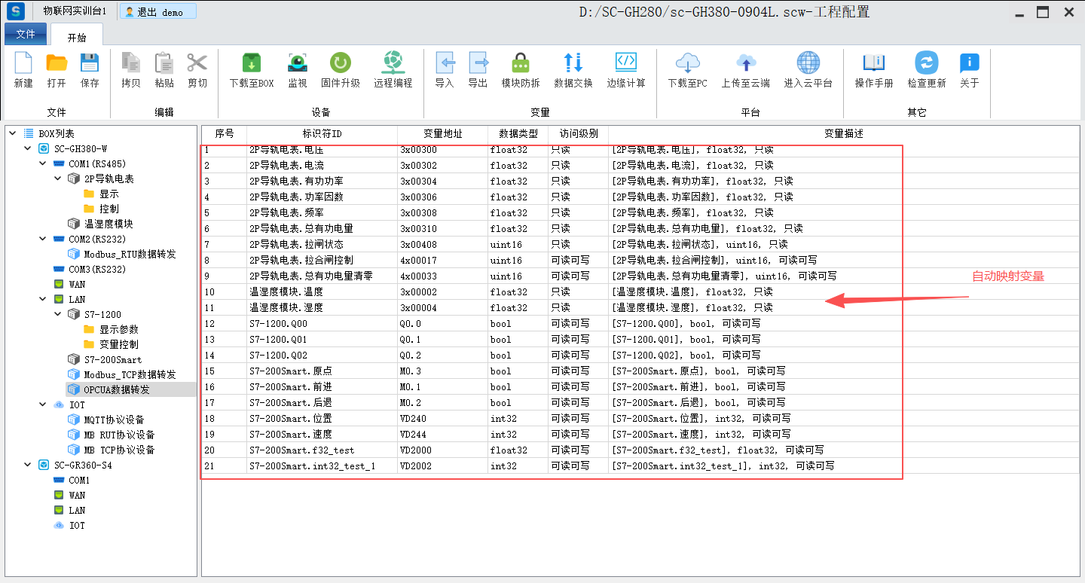Collapse the SC-GH380-W tree node
1085x583 pixels.
[28, 148]
